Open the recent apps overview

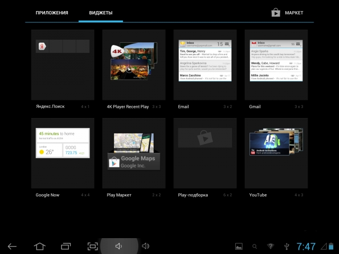point(66,246)
